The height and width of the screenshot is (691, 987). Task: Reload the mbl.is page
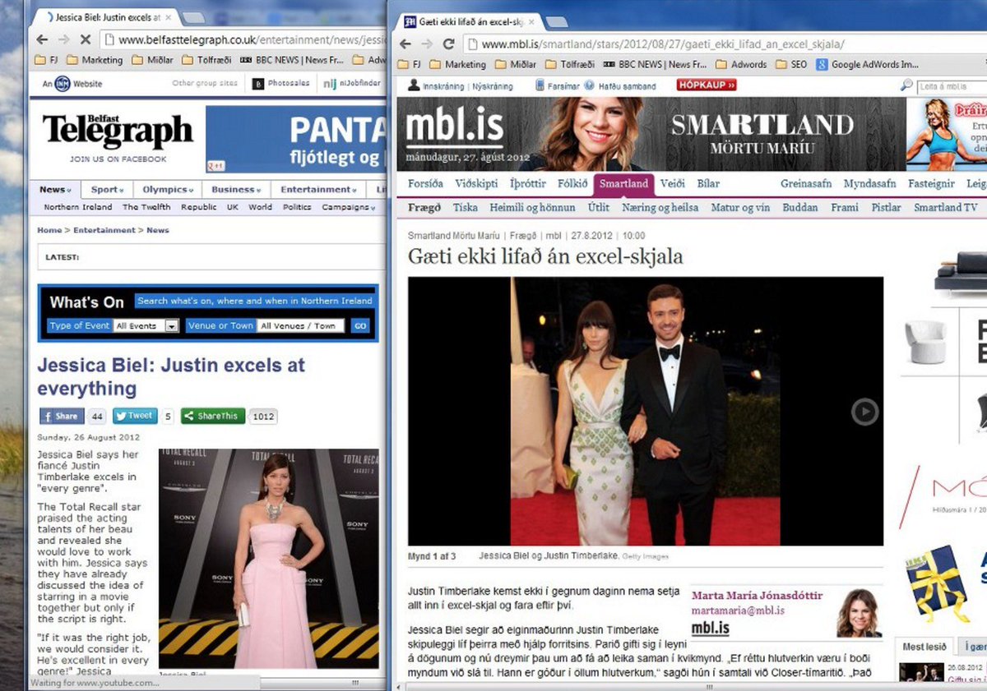click(x=448, y=44)
